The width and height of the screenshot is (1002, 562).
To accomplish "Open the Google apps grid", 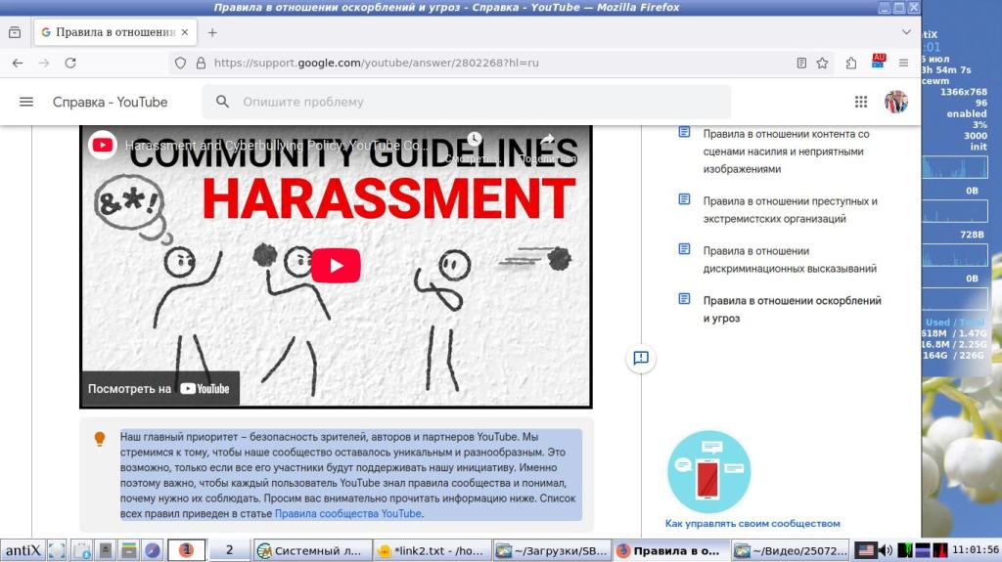I will [861, 102].
